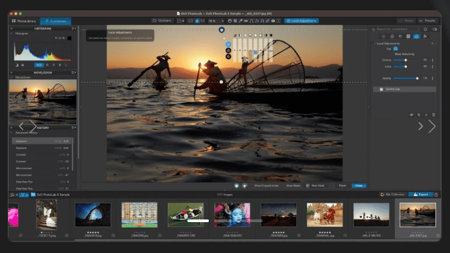
Task: Click the control line center handle
Action: click(x=221, y=82)
